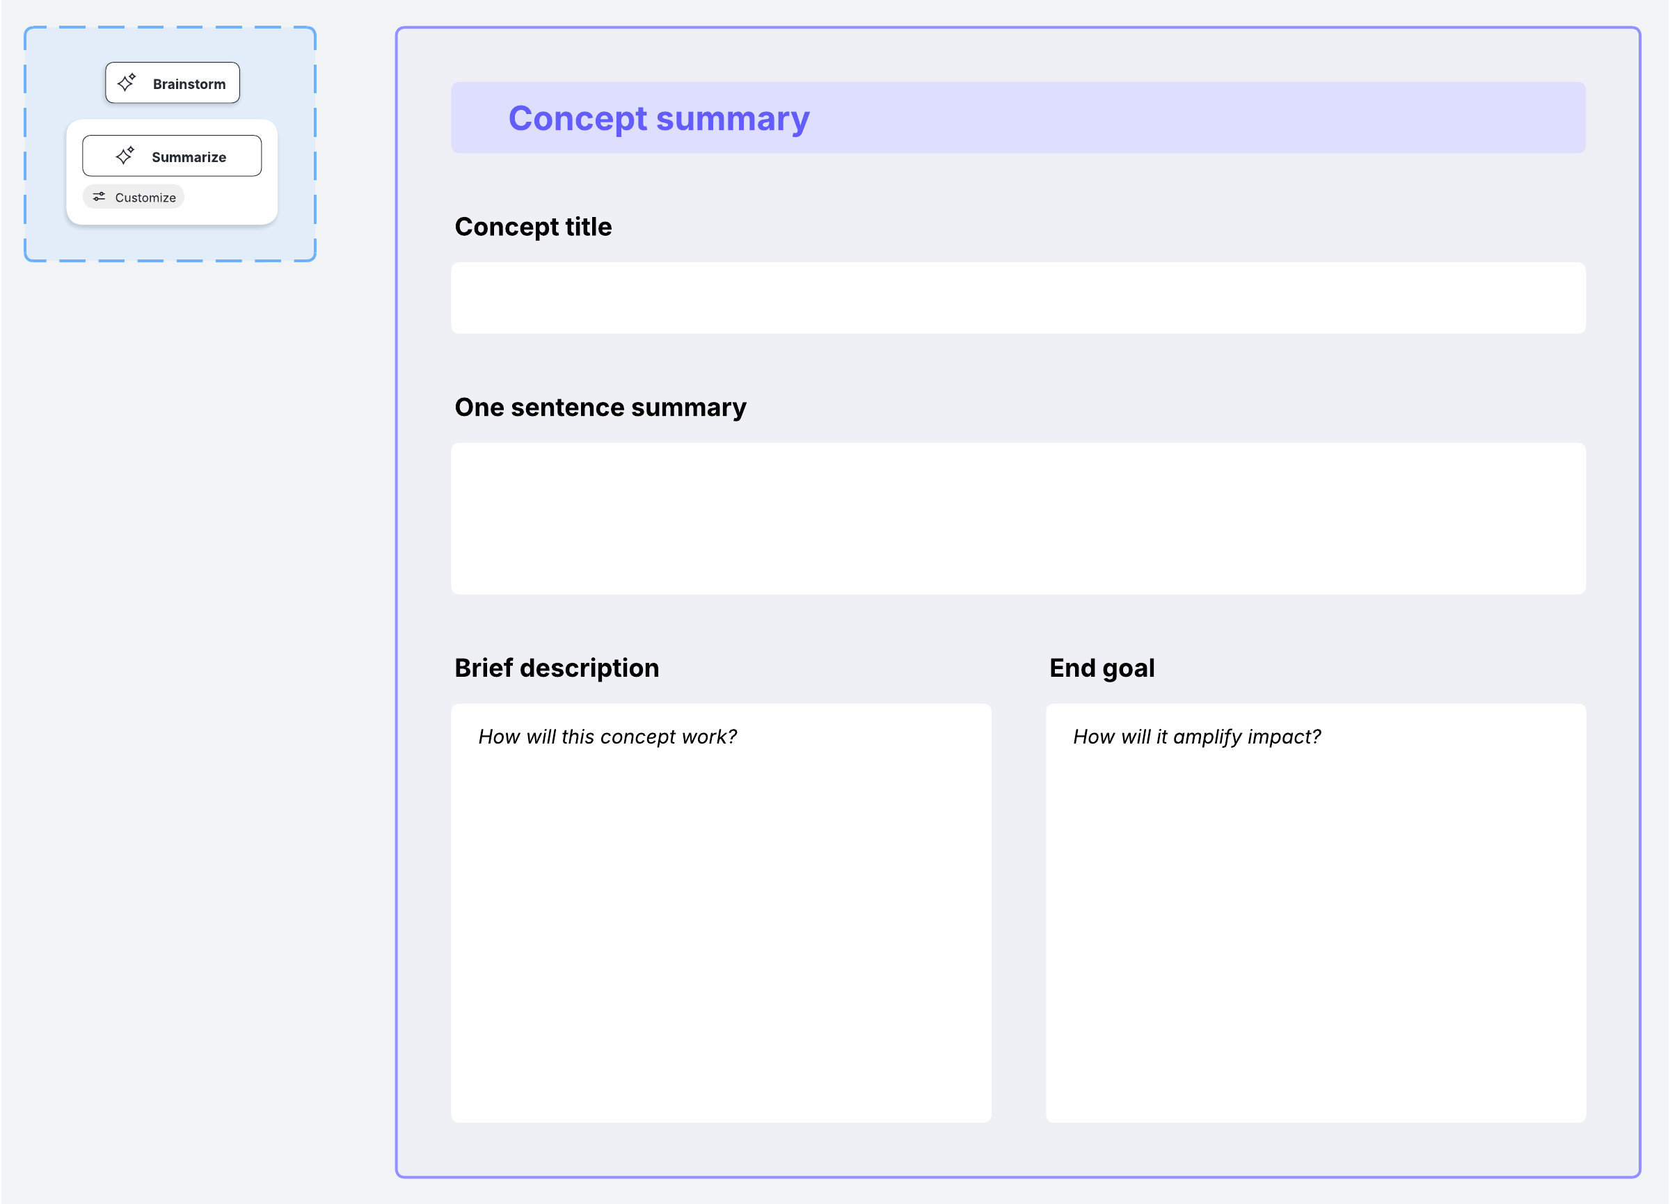Select the "Concept title" label

click(533, 227)
